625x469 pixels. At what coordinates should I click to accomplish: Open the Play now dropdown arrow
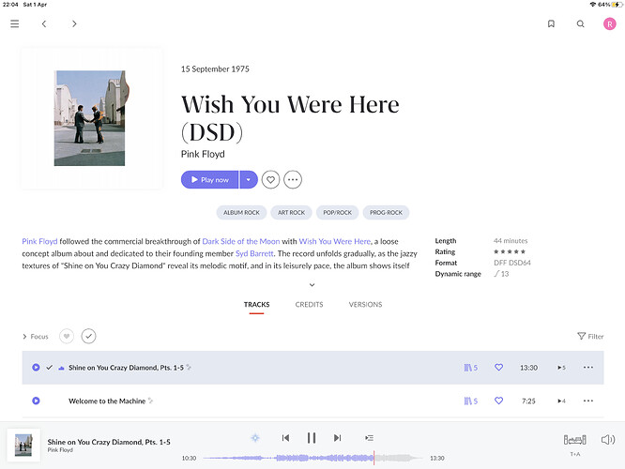point(248,179)
